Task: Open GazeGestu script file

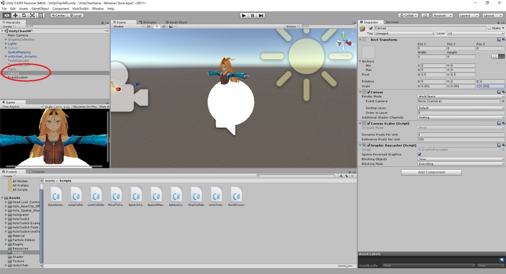Action: click(56, 196)
